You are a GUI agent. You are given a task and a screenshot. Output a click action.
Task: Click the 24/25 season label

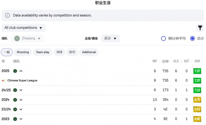6,90
